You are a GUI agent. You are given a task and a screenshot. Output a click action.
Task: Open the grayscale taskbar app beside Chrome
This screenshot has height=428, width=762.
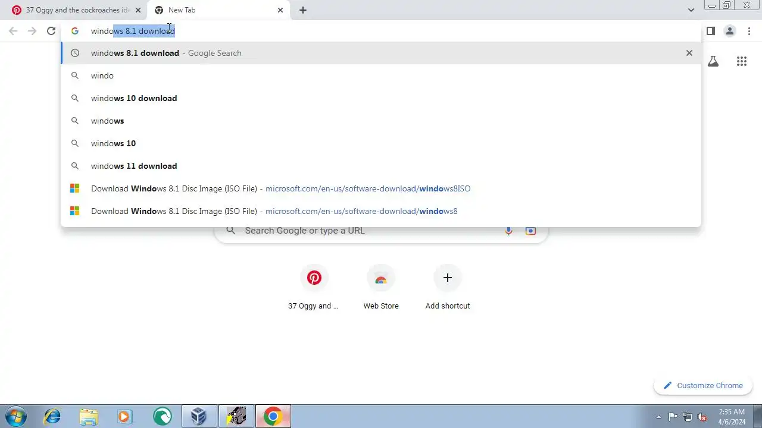coord(236,416)
